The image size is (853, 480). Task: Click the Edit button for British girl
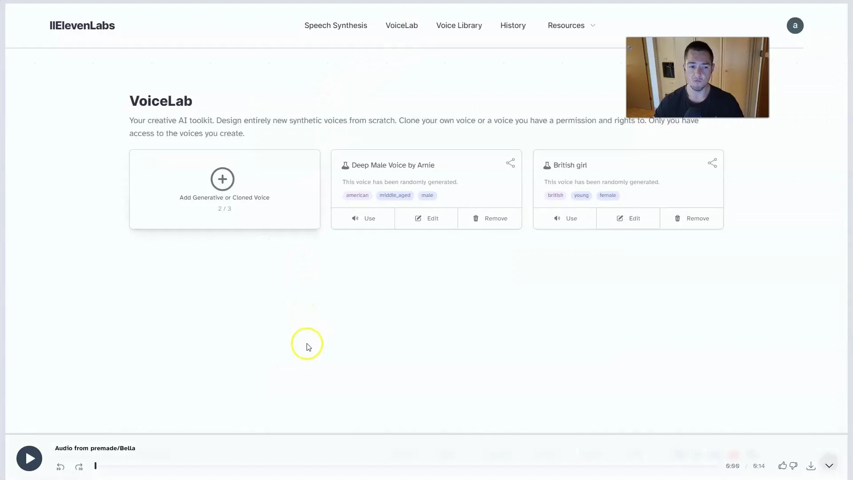coord(628,218)
